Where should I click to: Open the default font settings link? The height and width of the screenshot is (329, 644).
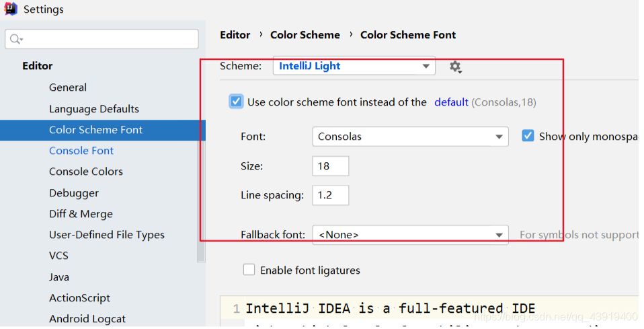451,102
